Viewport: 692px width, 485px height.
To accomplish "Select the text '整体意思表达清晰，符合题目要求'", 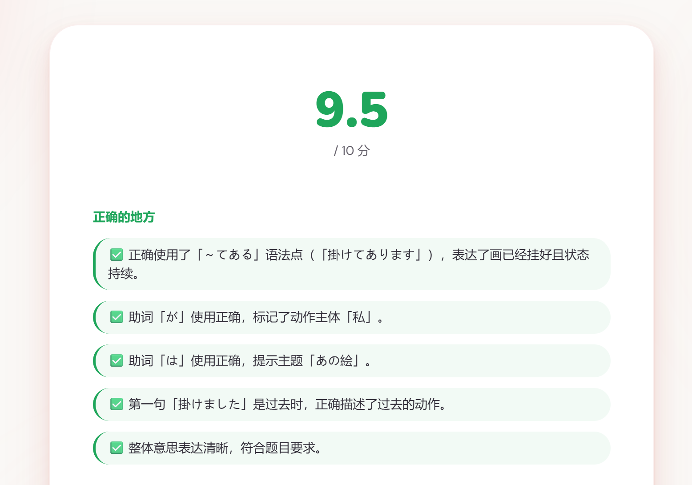I will click(x=221, y=448).
